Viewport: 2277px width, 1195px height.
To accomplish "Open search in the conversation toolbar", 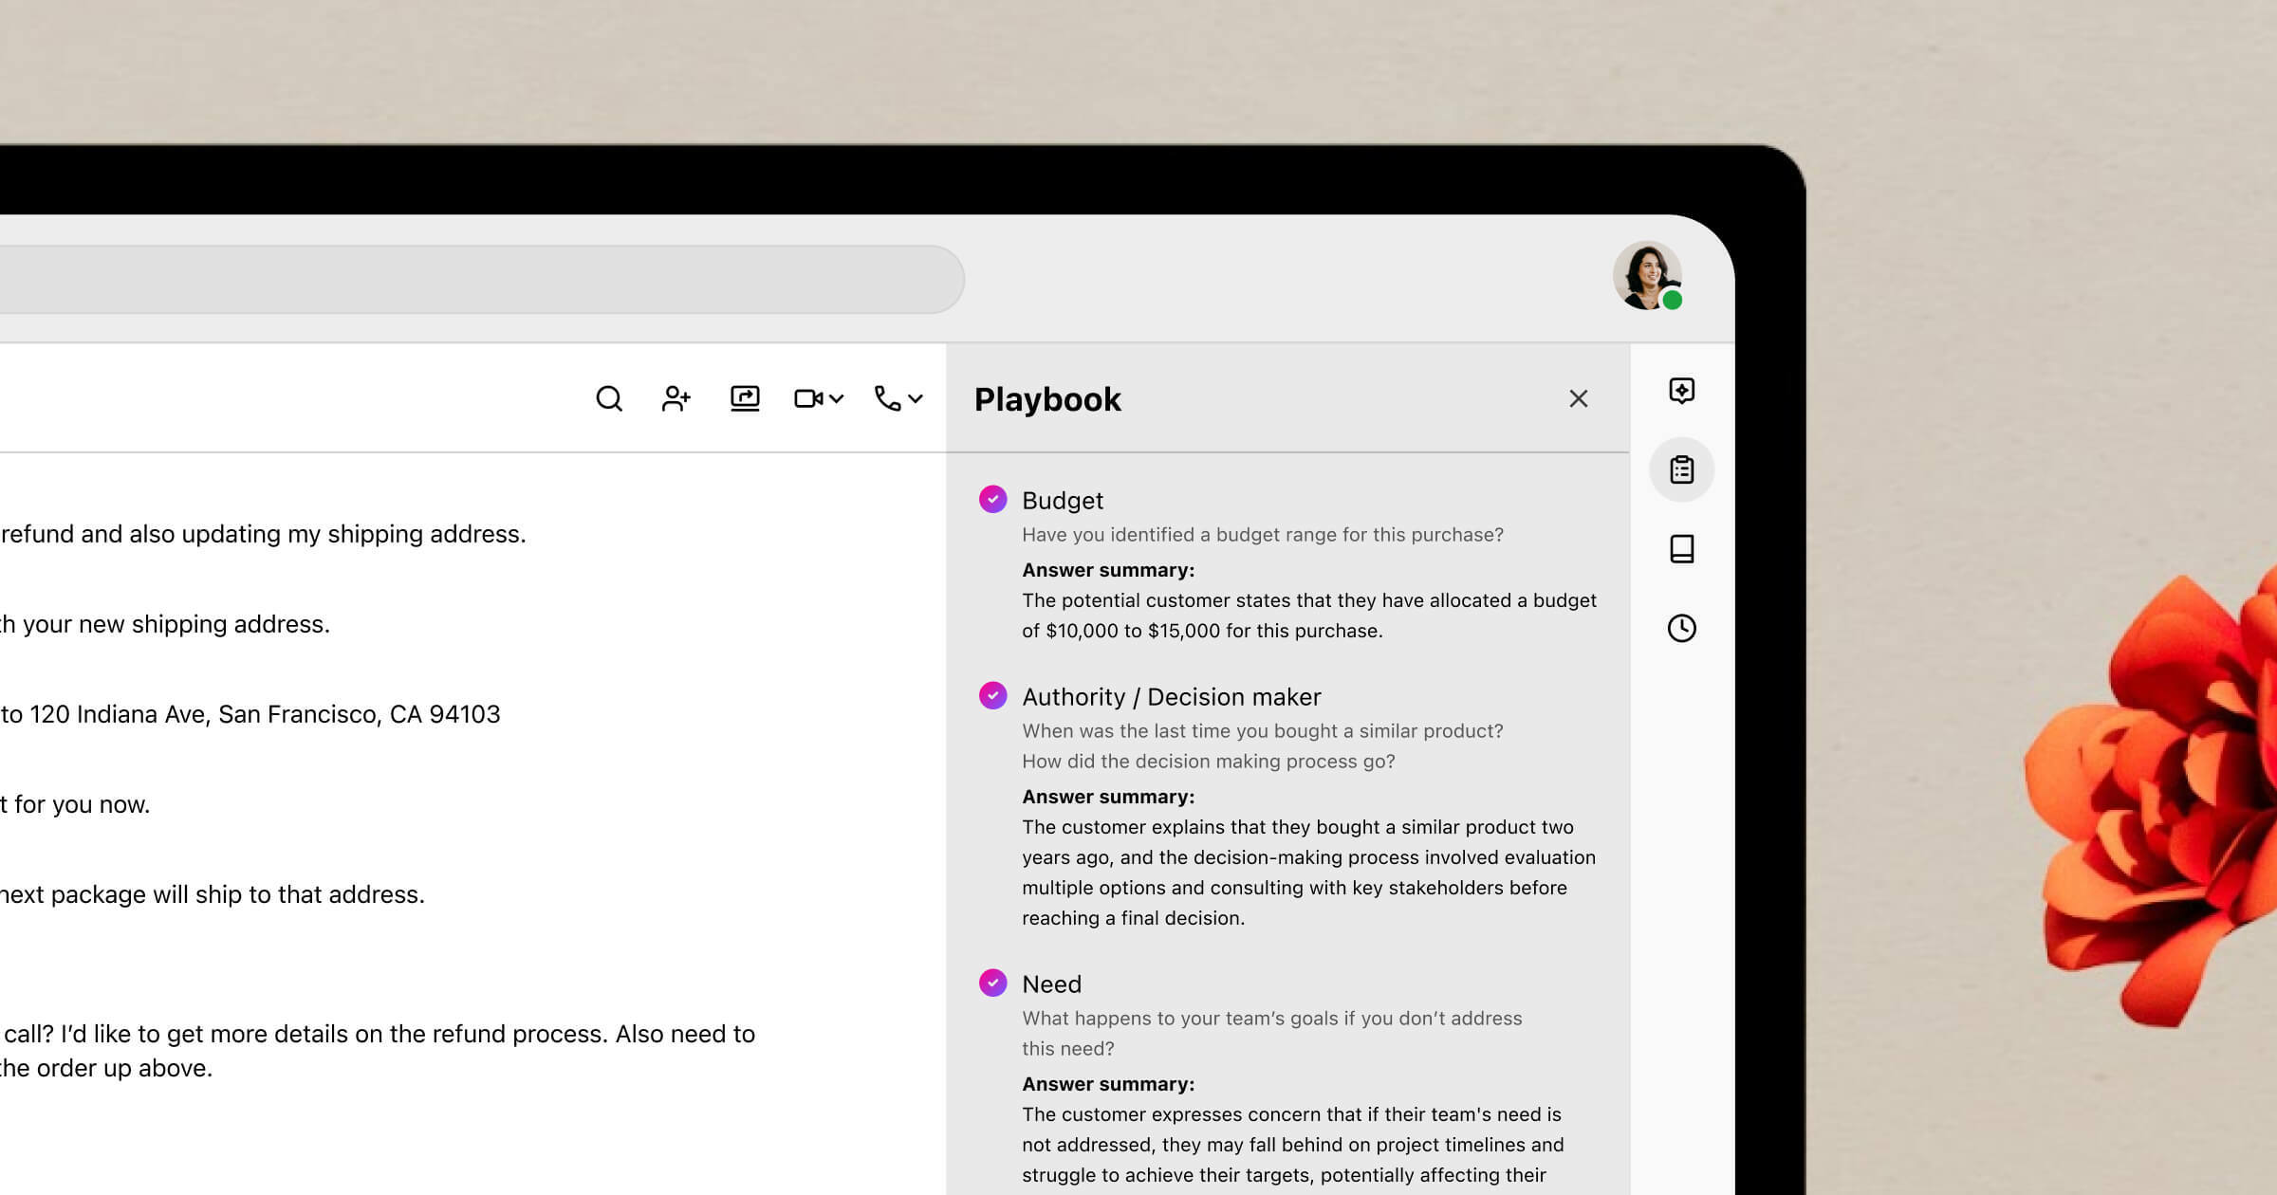I will (608, 398).
